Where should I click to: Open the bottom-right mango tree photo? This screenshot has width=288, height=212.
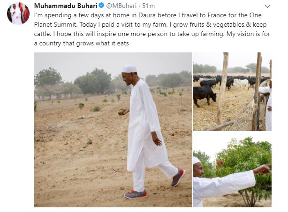[232, 169]
